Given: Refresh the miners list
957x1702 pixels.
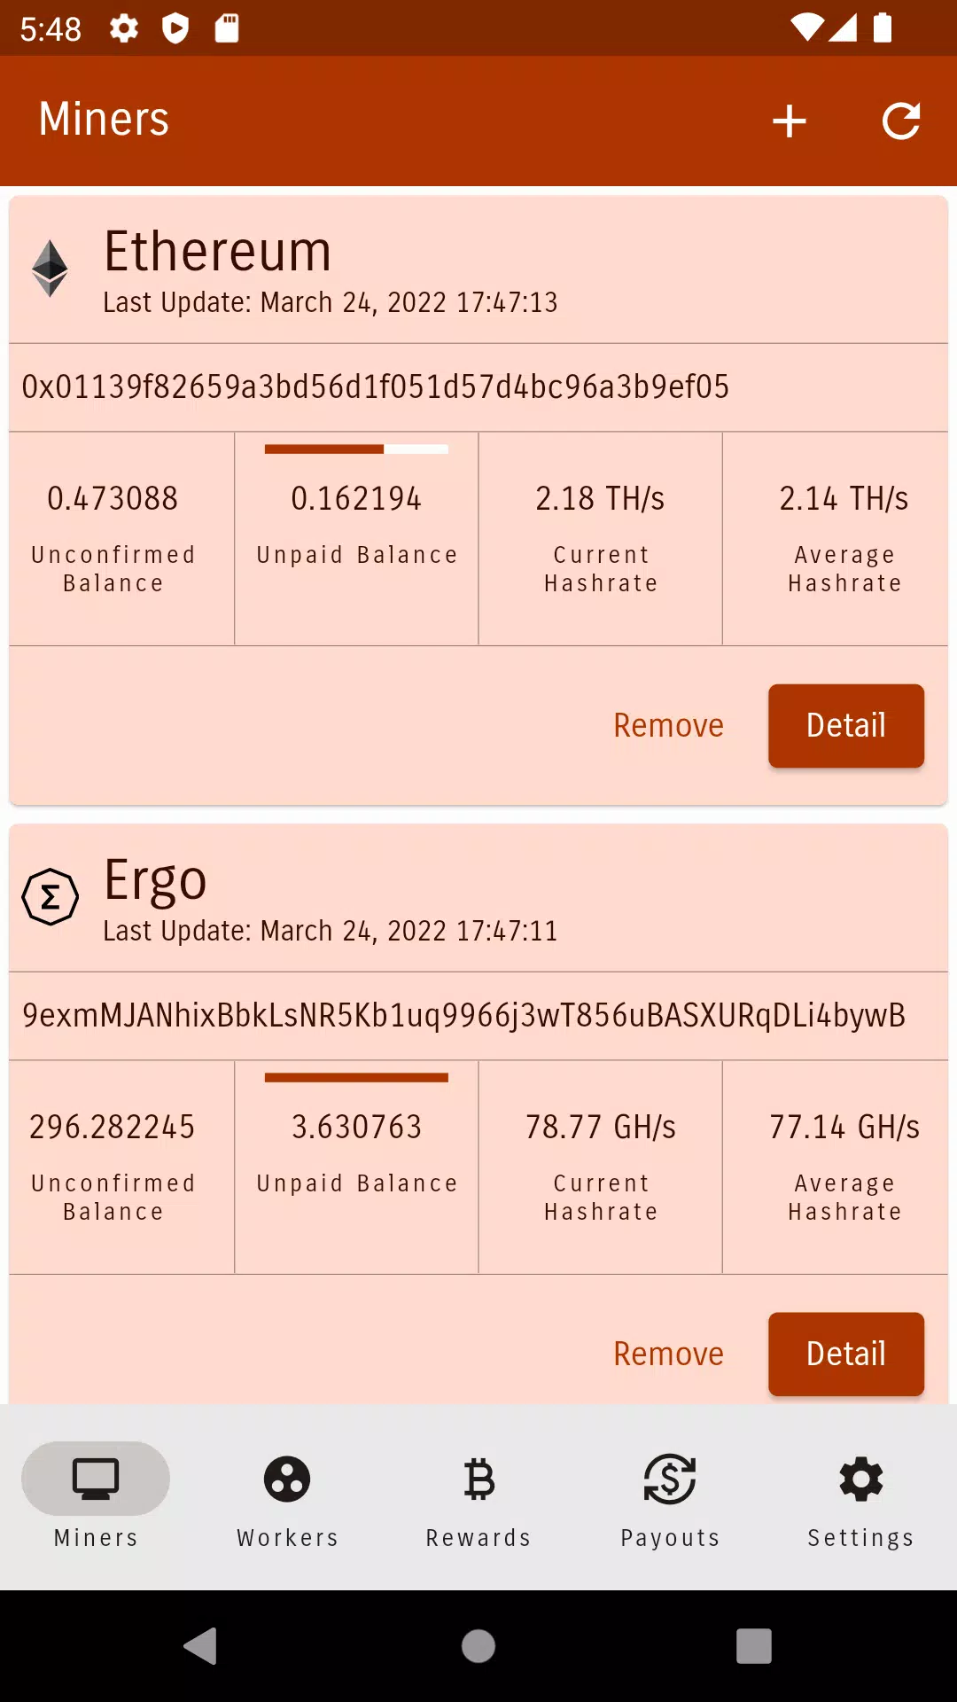Looking at the screenshot, I should coord(901,121).
